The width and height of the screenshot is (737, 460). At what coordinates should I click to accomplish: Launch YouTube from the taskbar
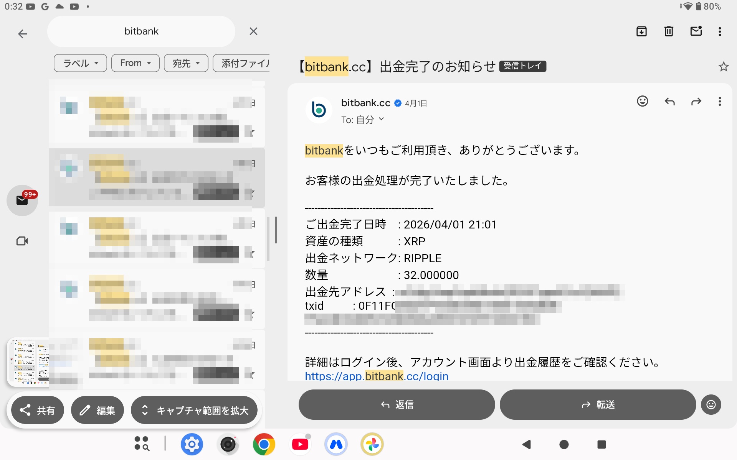[x=300, y=444]
